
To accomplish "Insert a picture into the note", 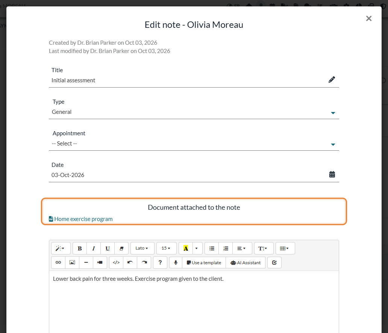I will 72,262.
